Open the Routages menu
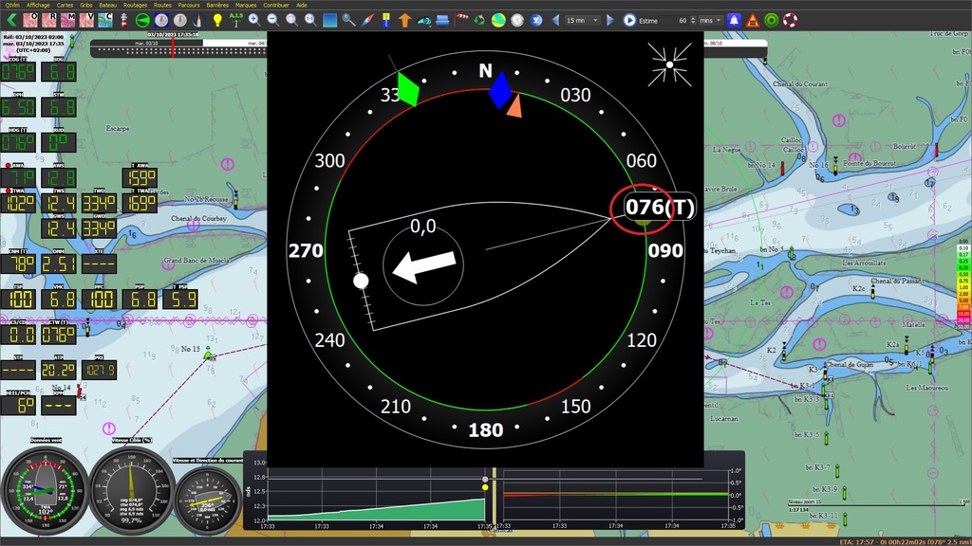 tap(135, 5)
